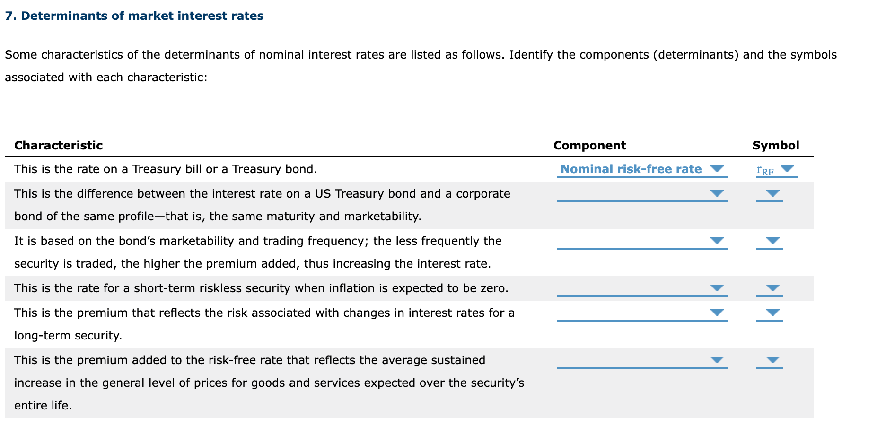Viewport: 877px width, 435px height.
Task: Click the Component column header
Action: pyautogui.click(x=589, y=145)
